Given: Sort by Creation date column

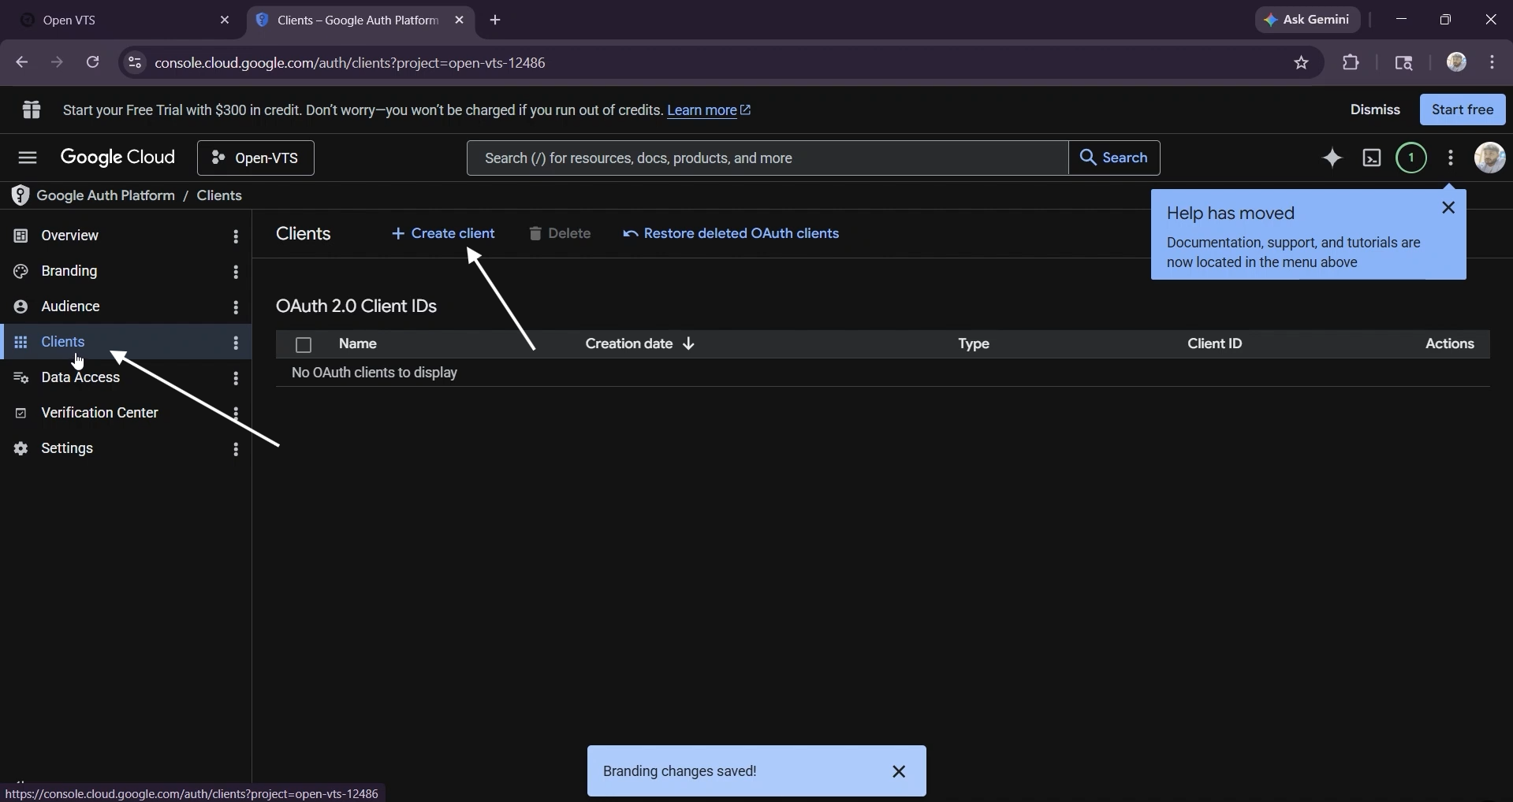Looking at the screenshot, I should pos(640,344).
